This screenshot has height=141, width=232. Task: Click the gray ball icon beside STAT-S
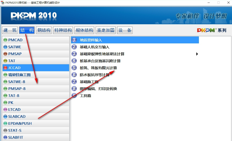tap(5, 130)
